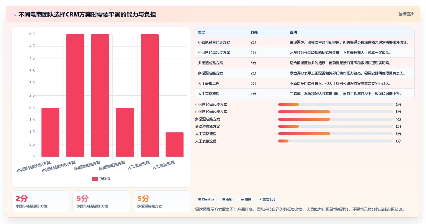The image size is (426, 224).
Task: Select the description starting 当客群、渠道和触达频率增加时
Action: pyautogui.click(x=346, y=94)
